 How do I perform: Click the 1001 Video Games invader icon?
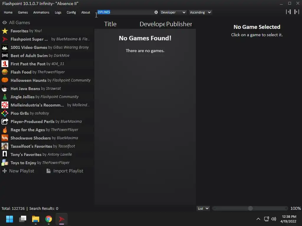[x=5, y=47]
